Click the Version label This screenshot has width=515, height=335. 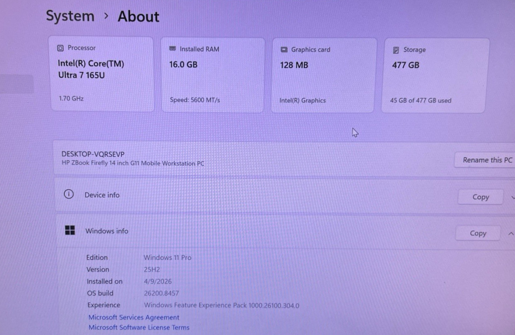(98, 269)
